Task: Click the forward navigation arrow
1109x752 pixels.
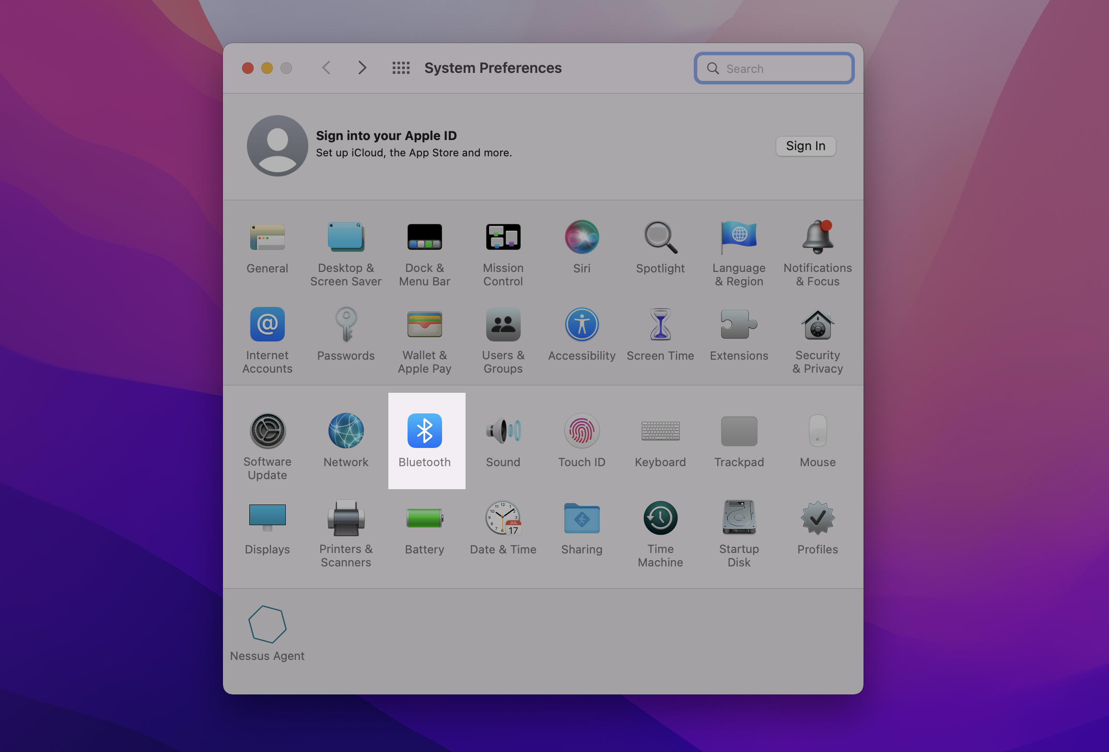Action: 362,68
